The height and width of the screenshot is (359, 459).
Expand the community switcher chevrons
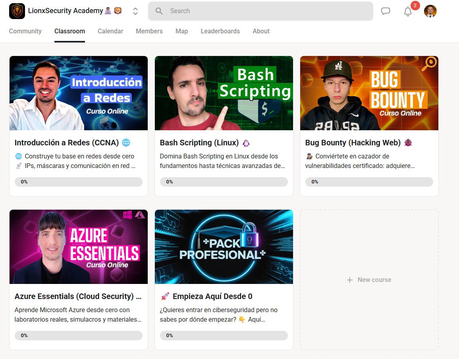135,11
